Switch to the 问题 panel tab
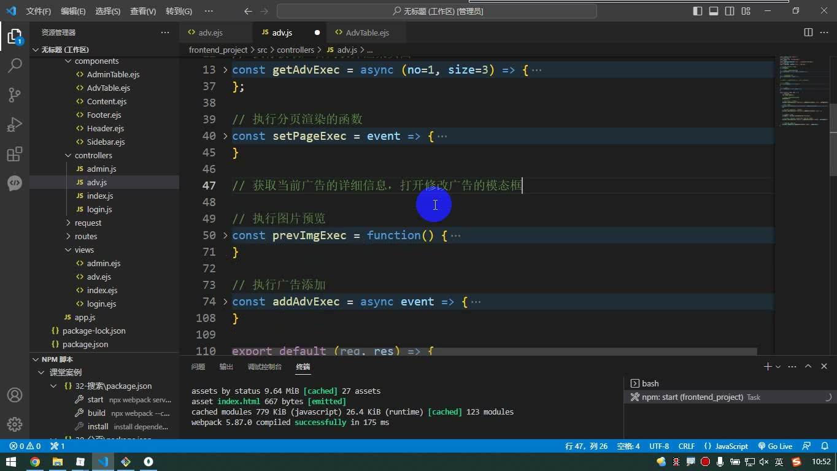 coord(198,367)
